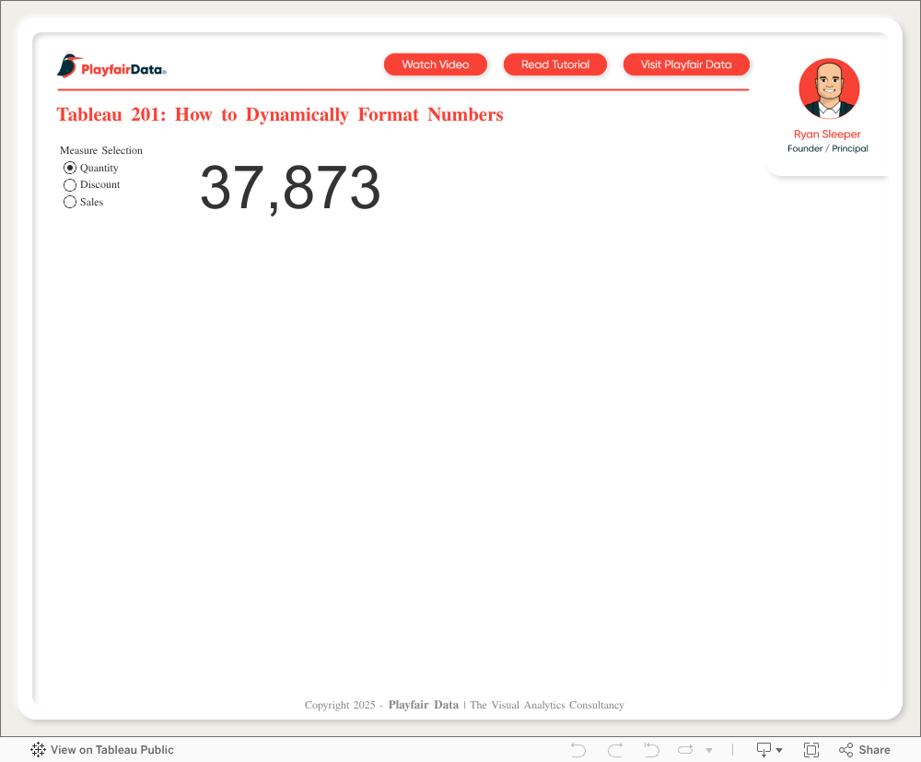Click the Share button with network icon
The image size is (921, 762).
point(864,750)
